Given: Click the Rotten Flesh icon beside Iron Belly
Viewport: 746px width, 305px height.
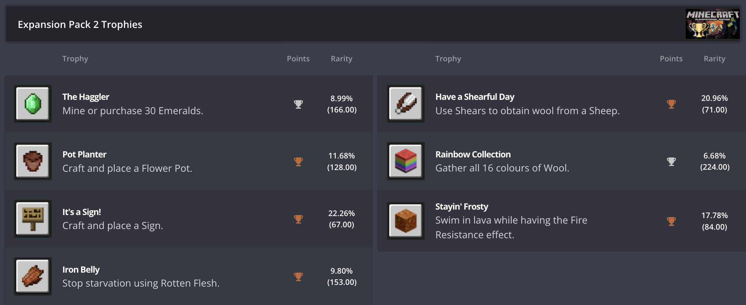Looking at the screenshot, I should (x=32, y=276).
